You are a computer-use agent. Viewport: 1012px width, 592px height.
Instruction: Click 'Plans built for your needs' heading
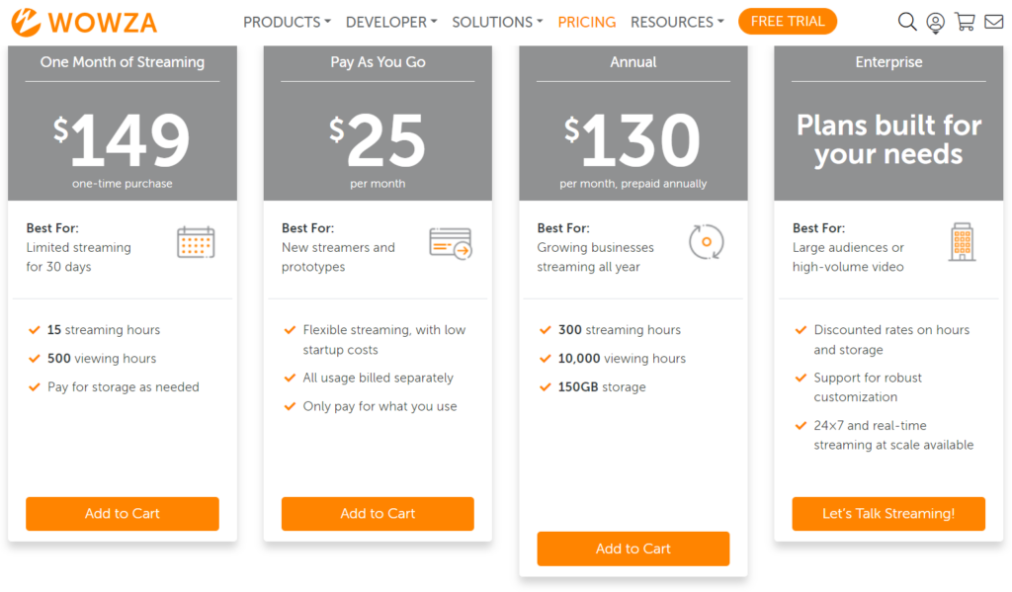(x=888, y=139)
